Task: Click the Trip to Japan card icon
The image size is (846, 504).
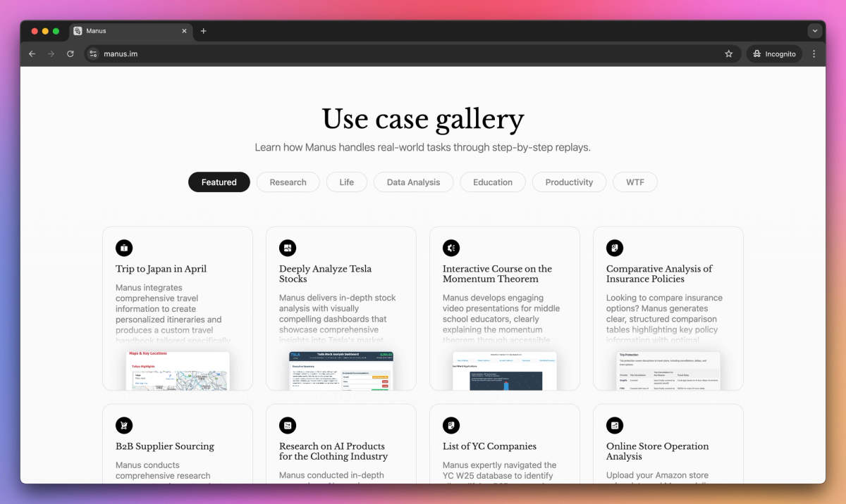Action: (x=124, y=248)
